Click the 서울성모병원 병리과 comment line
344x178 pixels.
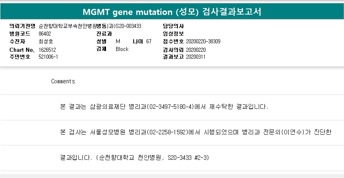pos(196,132)
